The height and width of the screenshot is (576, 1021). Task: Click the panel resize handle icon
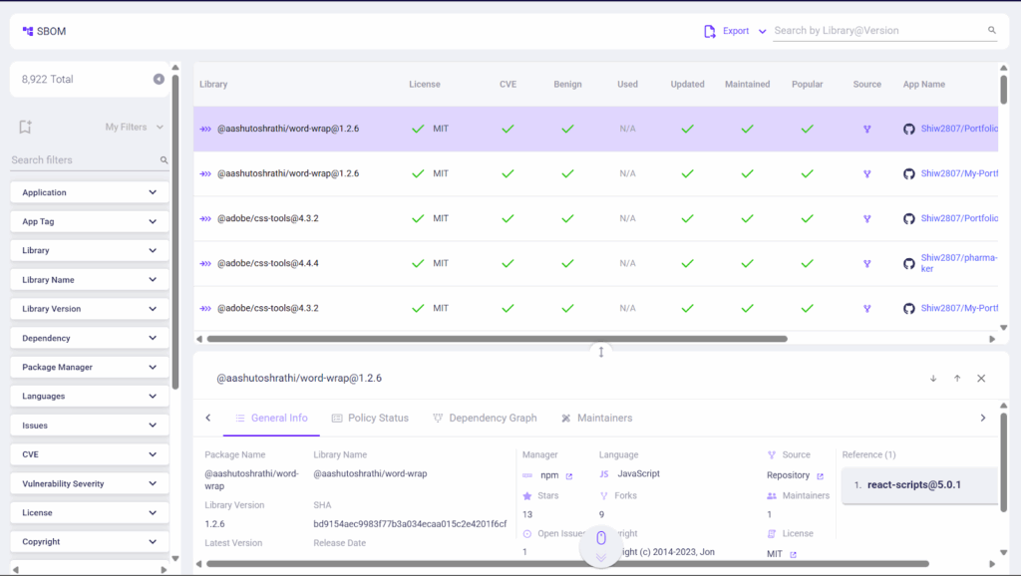coord(601,352)
